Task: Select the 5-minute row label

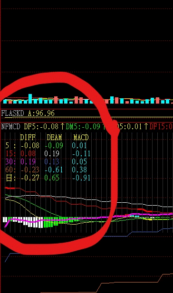Action: [10, 145]
